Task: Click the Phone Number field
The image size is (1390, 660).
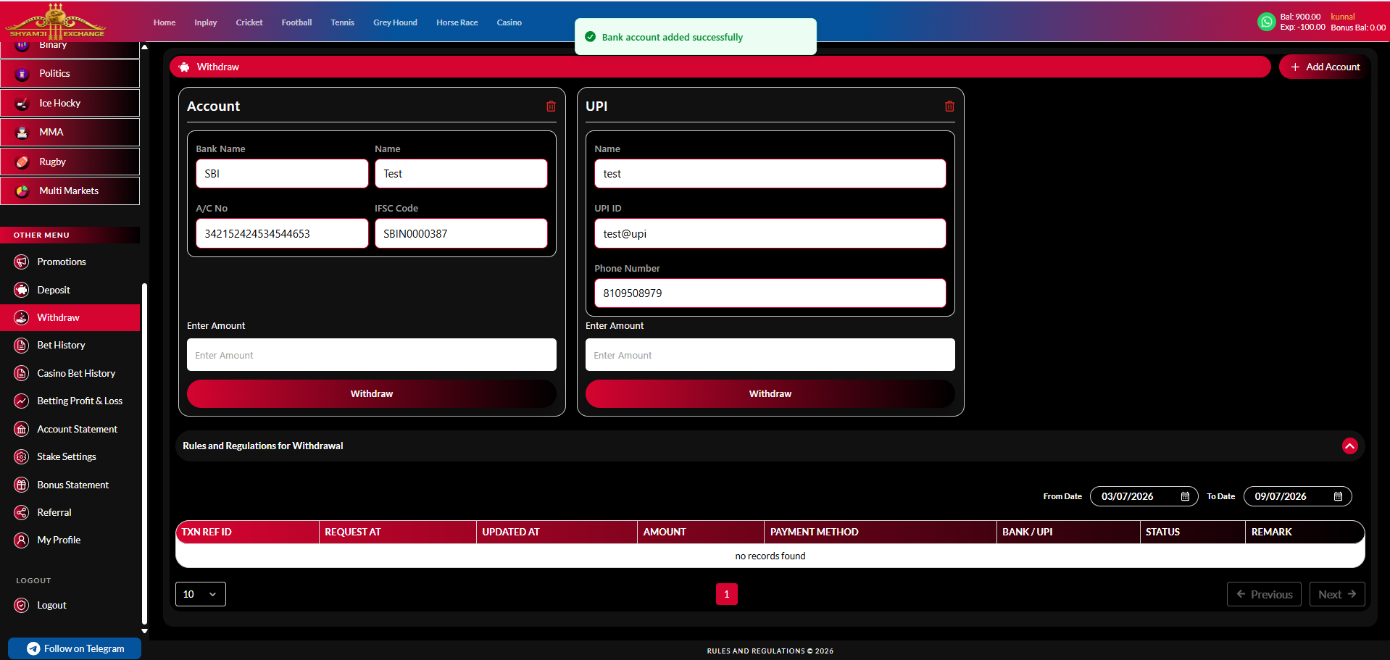Action: 770,293
